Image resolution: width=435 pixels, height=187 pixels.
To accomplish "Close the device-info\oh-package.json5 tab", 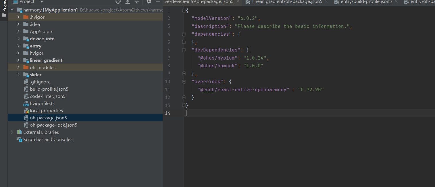I will point(238,2).
